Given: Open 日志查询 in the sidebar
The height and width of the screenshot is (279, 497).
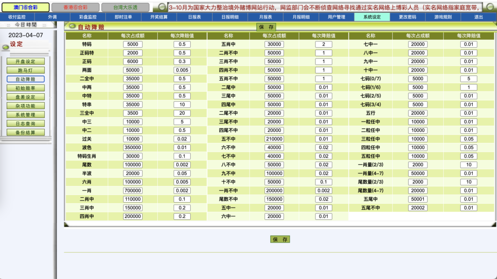Looking at the screenshot, I should [x=25, y=123].
